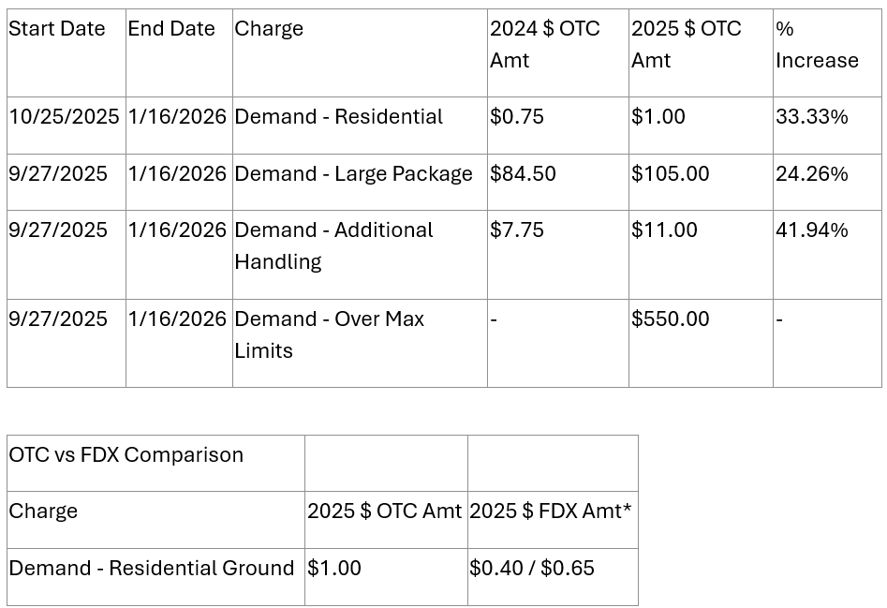
Task: Click the $84.50 amount cell
Action: pyautogui.click(x=557, y=182)
